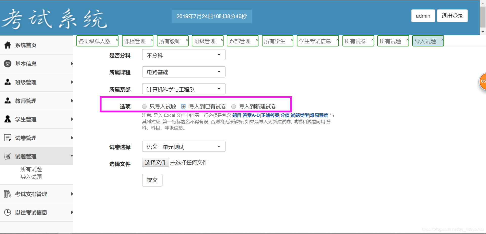
Task: Click the 以往考试信息 clock icon
Action: coord(8,212)
